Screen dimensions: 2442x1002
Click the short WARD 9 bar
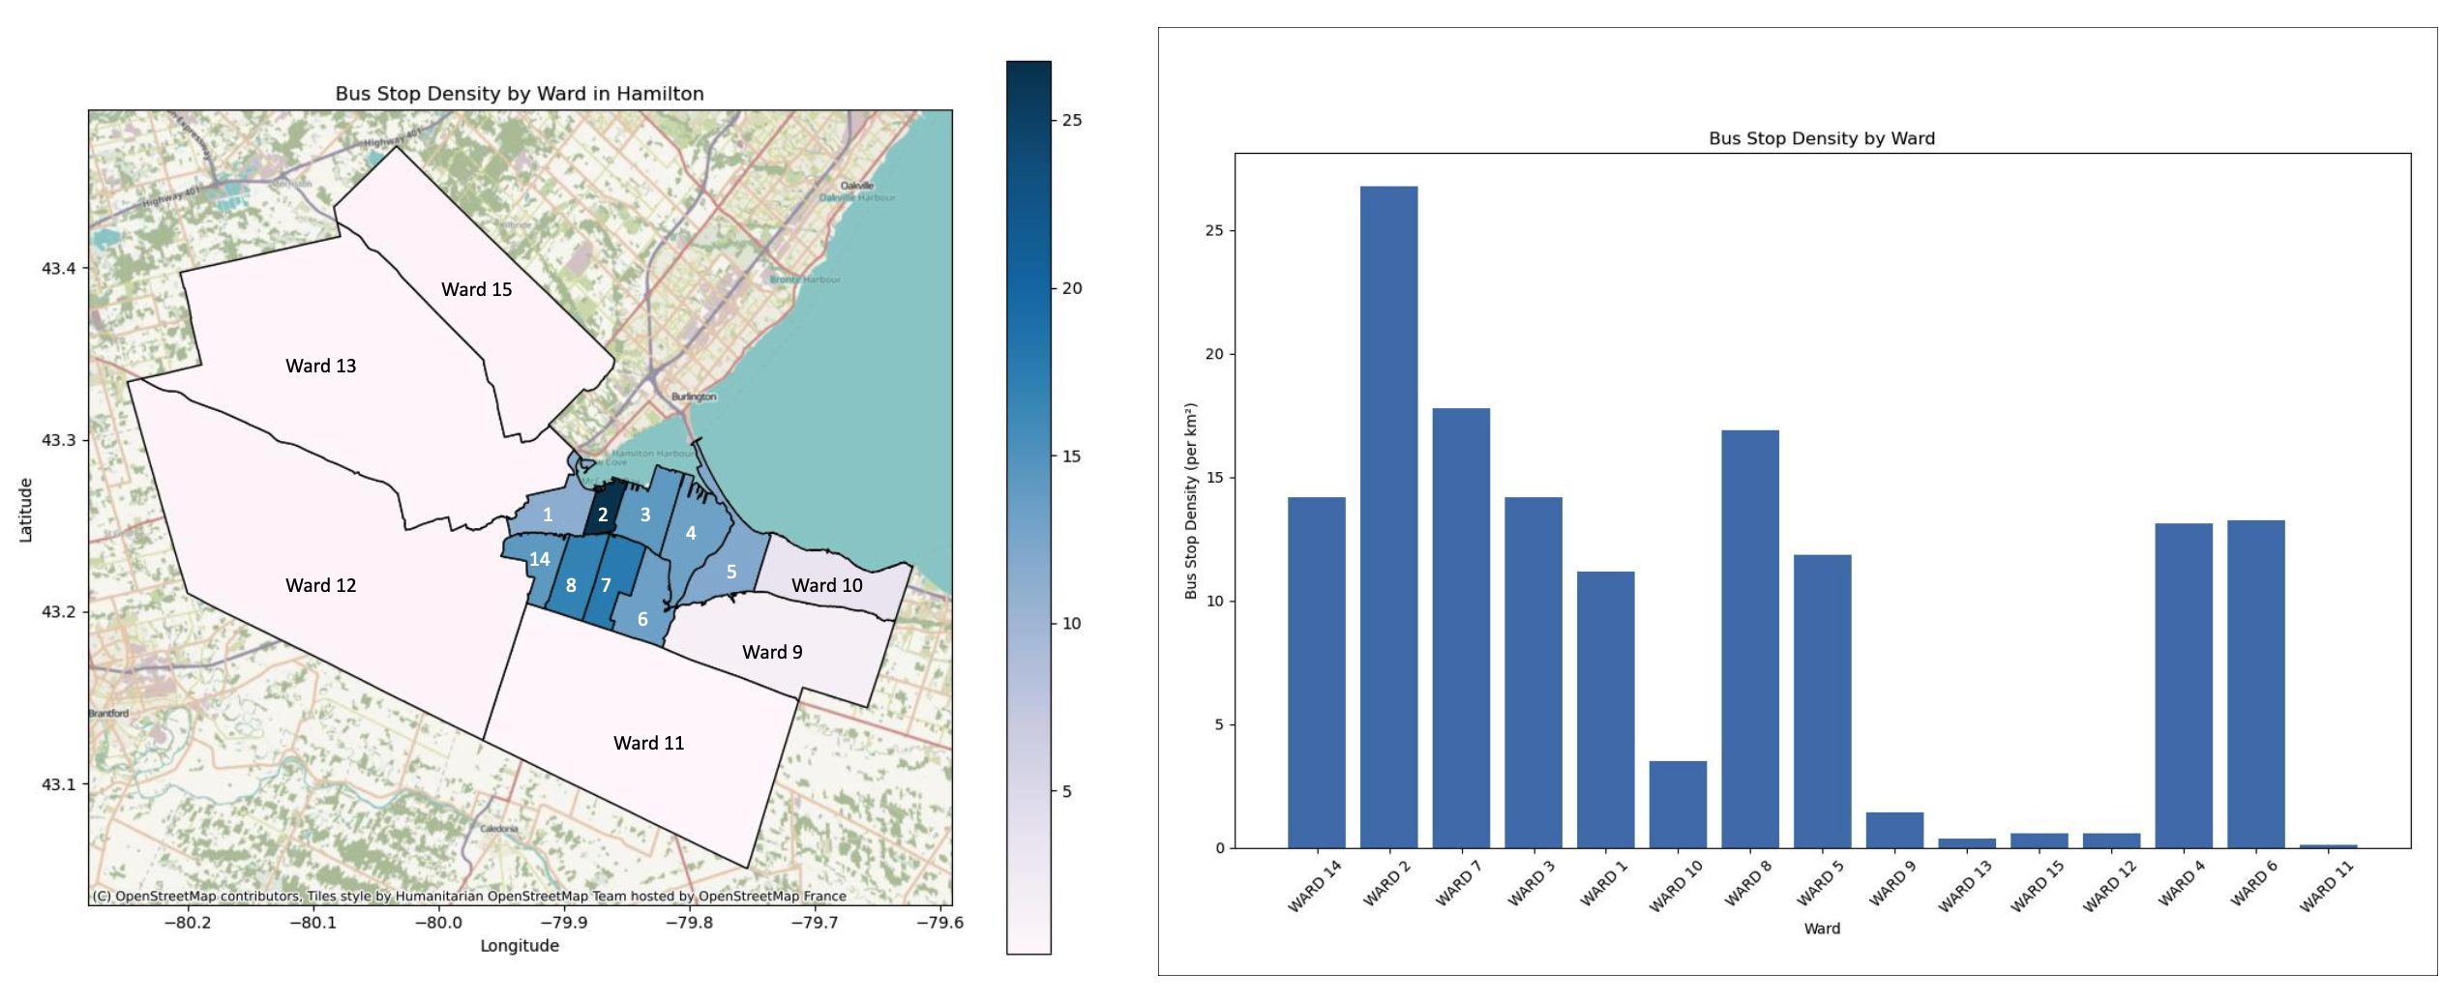tap(1894, 830)
